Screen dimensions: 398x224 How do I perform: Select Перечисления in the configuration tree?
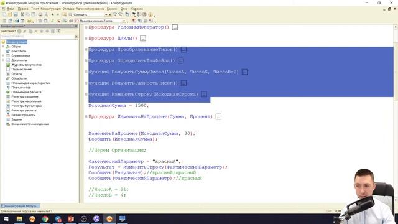pos(22,69)
